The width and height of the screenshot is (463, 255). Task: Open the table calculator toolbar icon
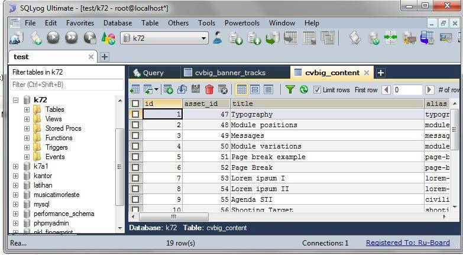(x=309, y=38)
